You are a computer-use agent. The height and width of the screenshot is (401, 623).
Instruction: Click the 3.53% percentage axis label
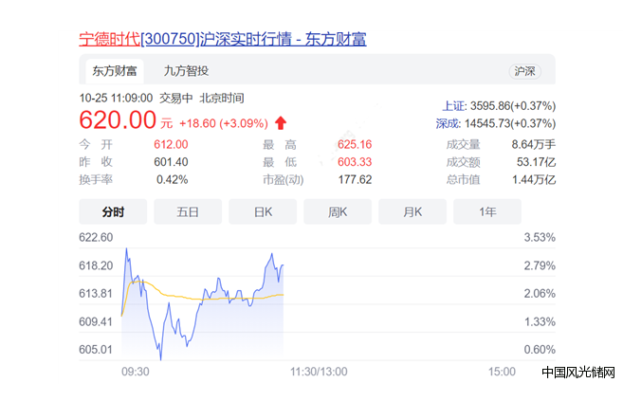(x=540, y=237)
